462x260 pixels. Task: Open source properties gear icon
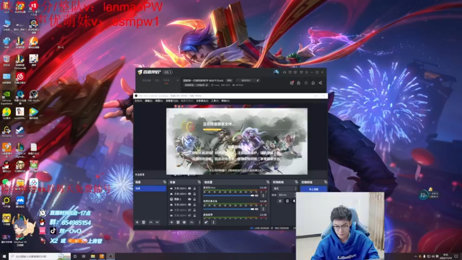click(x=184, y=222)
